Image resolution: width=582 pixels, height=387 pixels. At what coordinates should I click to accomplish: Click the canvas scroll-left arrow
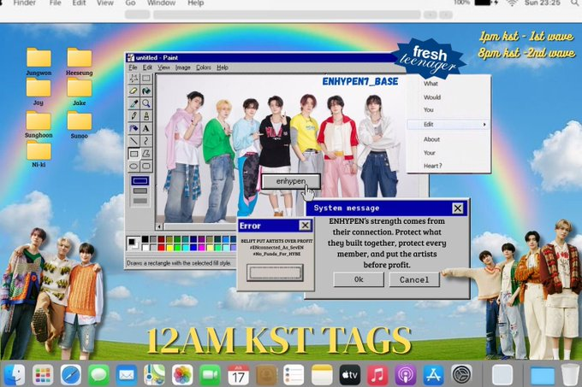(159, 226)
